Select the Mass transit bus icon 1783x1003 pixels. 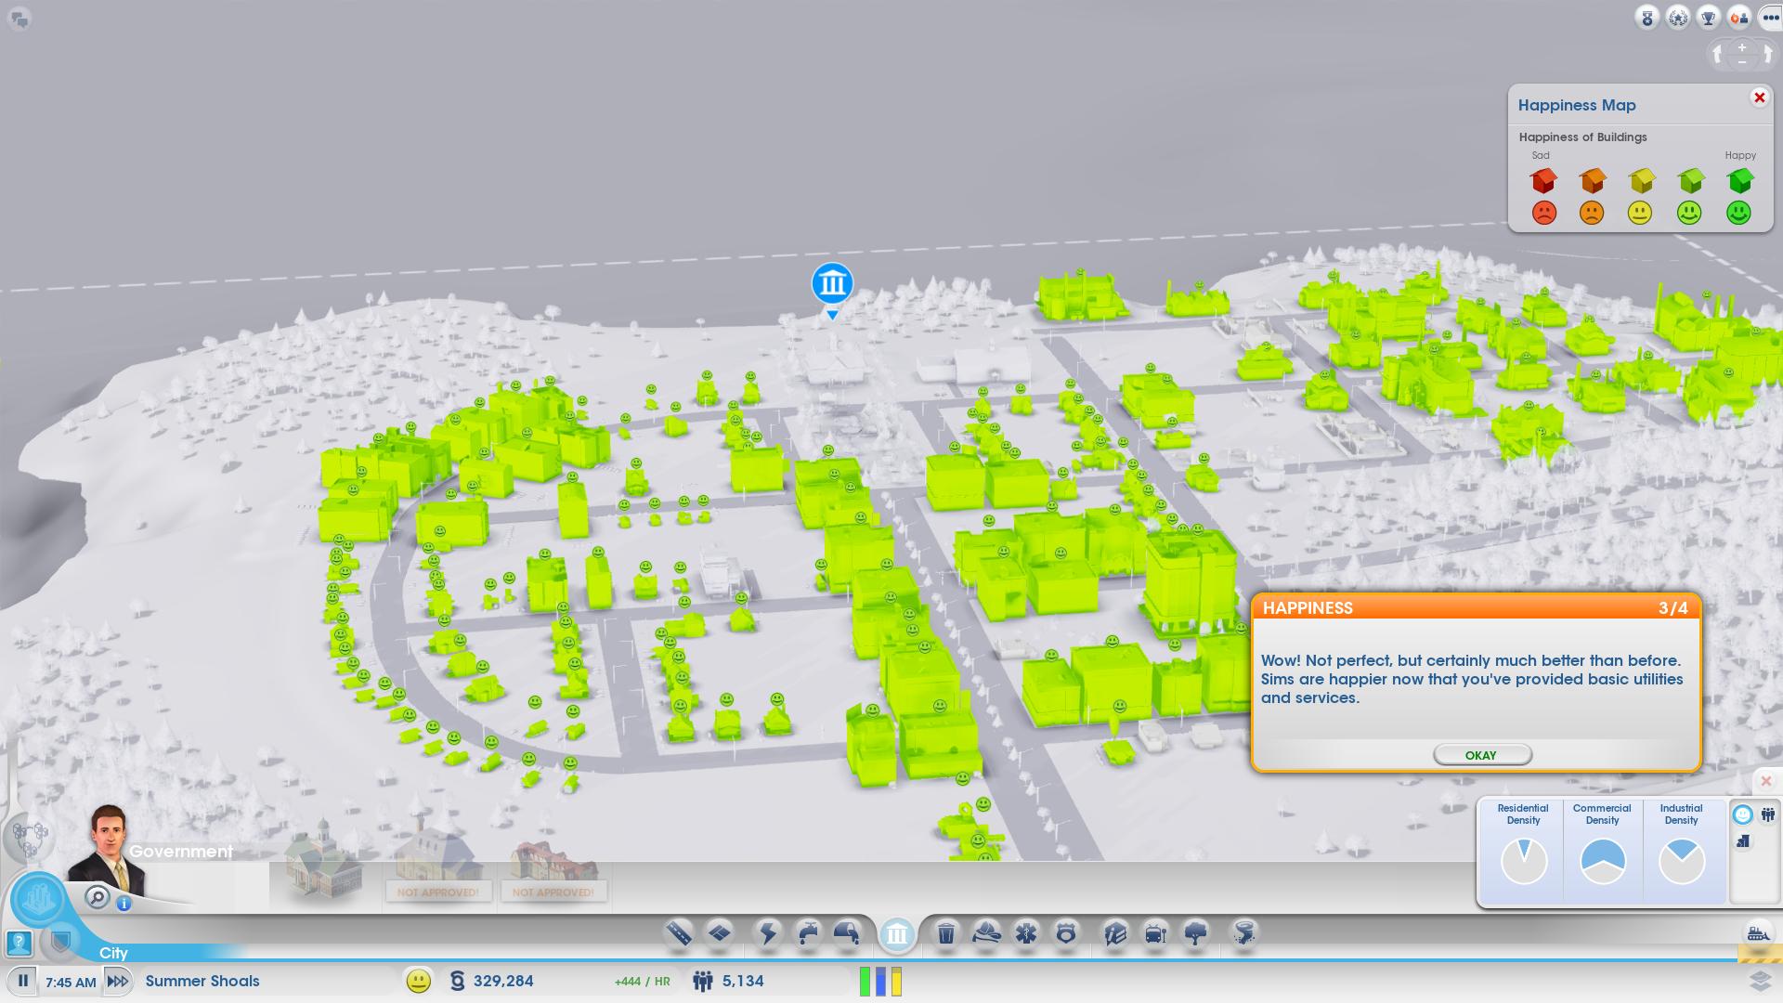pos(1155,932)
